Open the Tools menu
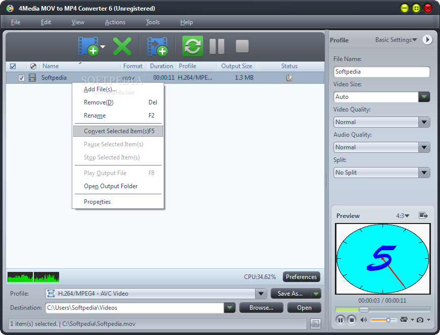 pyautogui.click(x=153, y=22)
